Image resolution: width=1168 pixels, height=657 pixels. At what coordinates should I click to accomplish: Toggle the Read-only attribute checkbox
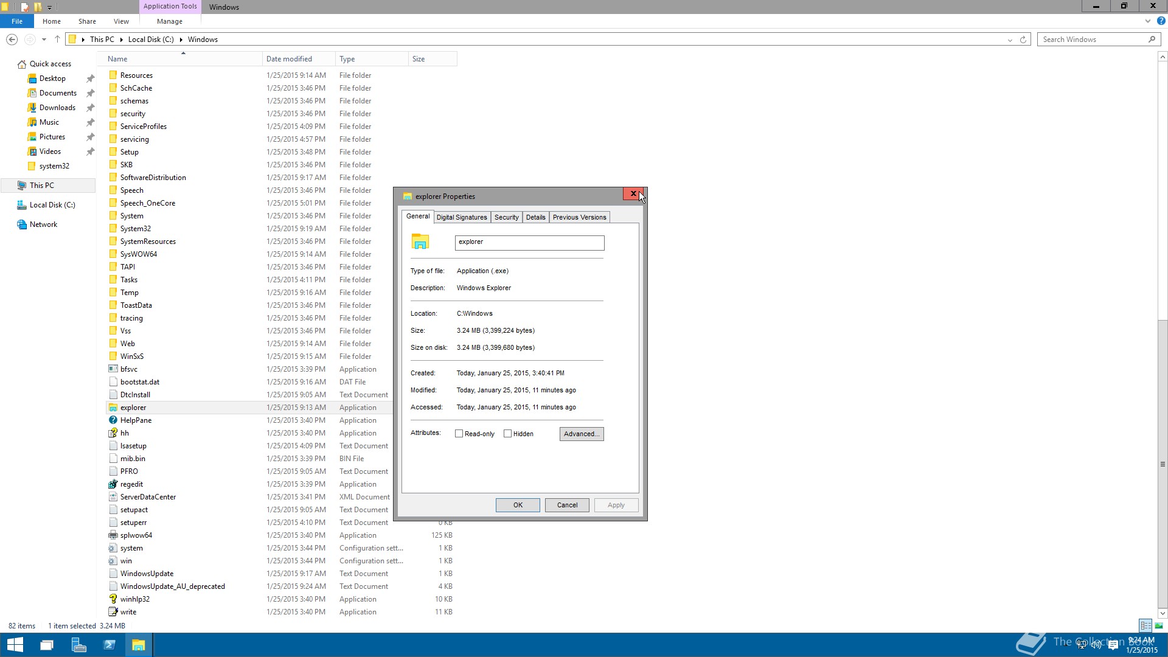tap(459, 434)
